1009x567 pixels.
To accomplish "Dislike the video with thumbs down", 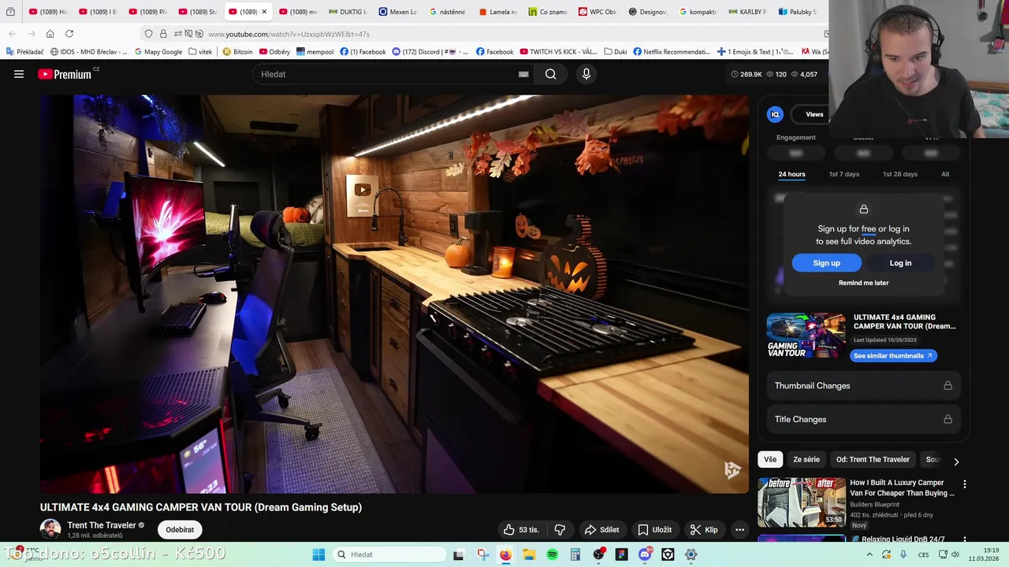I will tap(560, 530).
